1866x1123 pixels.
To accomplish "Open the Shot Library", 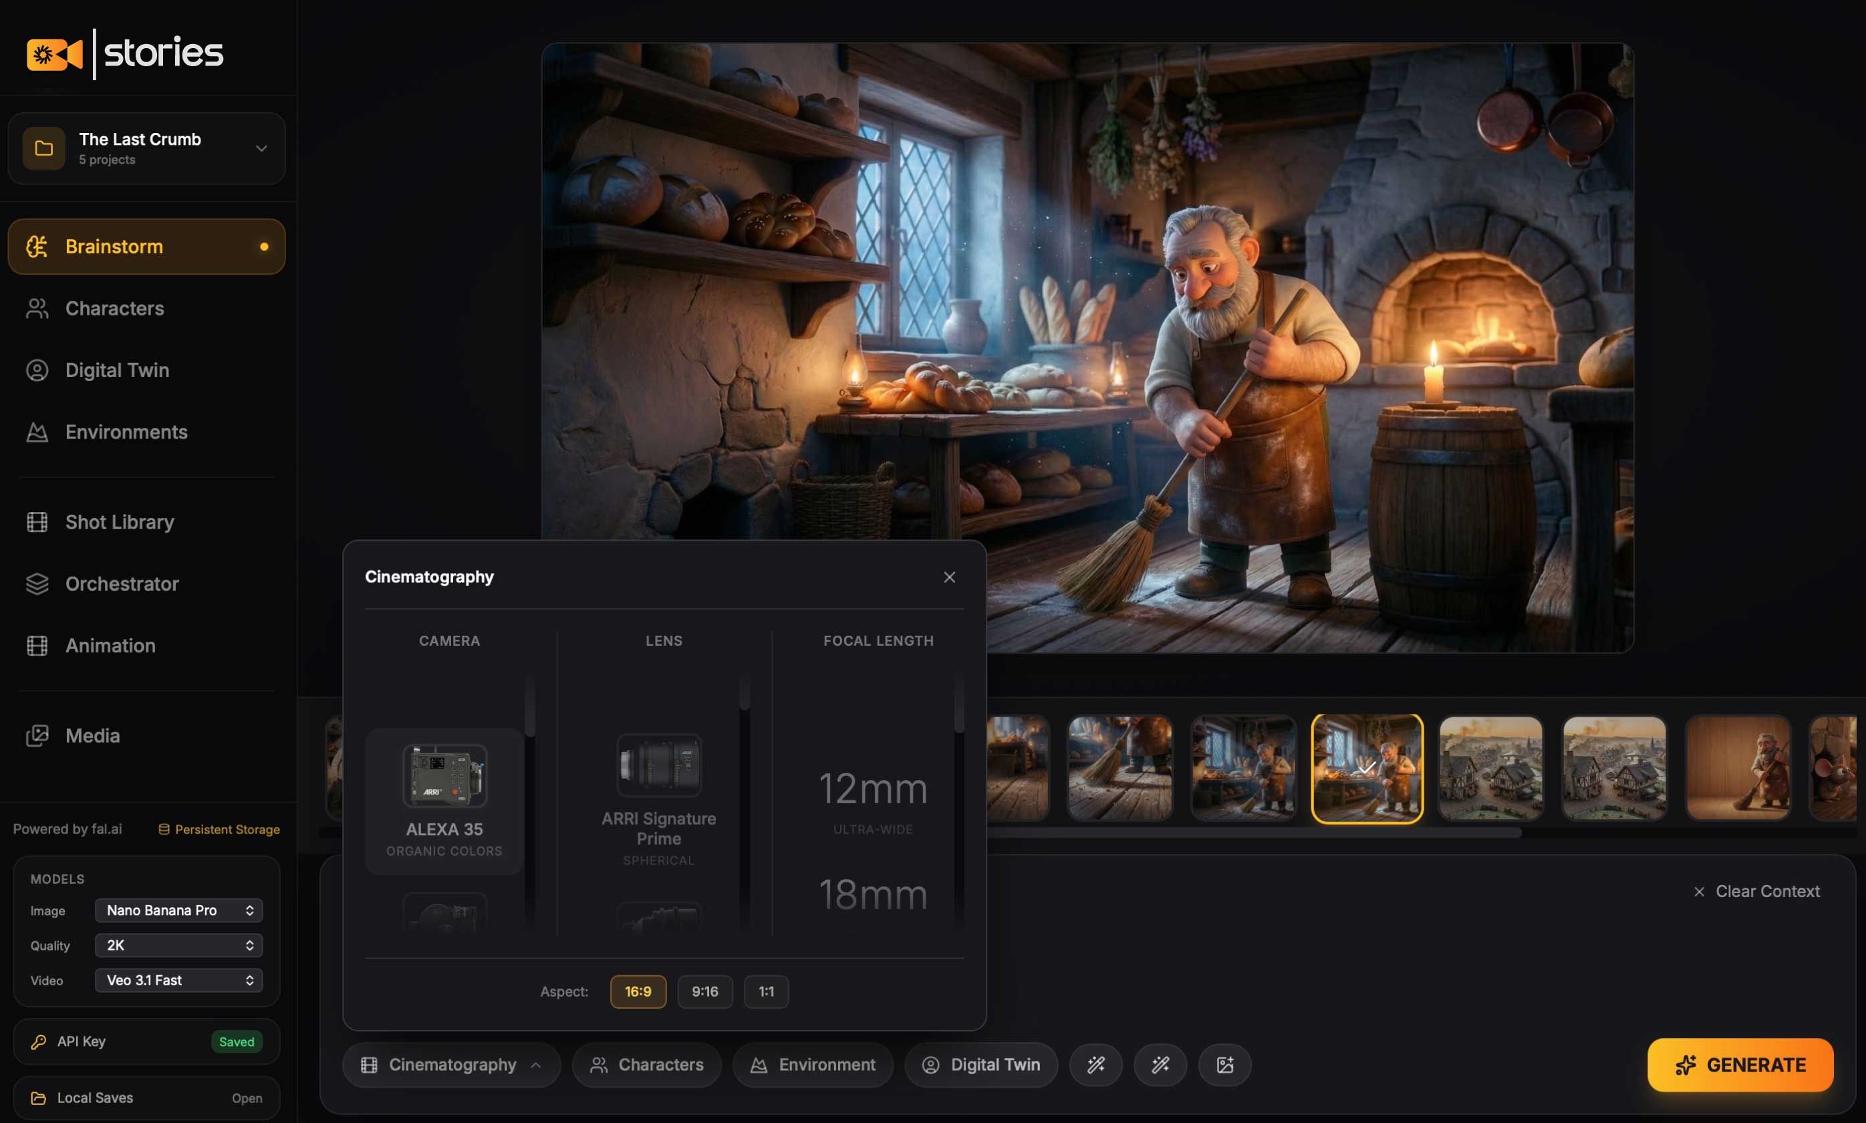I will coord(120,522).
